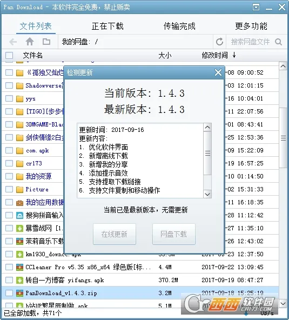Click the apk icon for 暴雪战网
The width and height of the screenshot is (289, 320).
19,228
